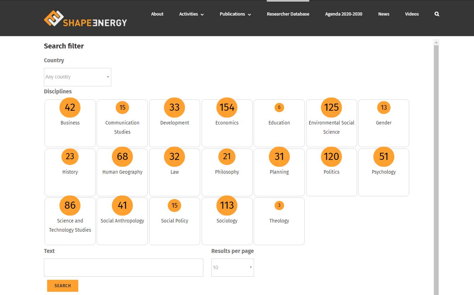Click the 13 count bubble for Gender

point(384,108)
